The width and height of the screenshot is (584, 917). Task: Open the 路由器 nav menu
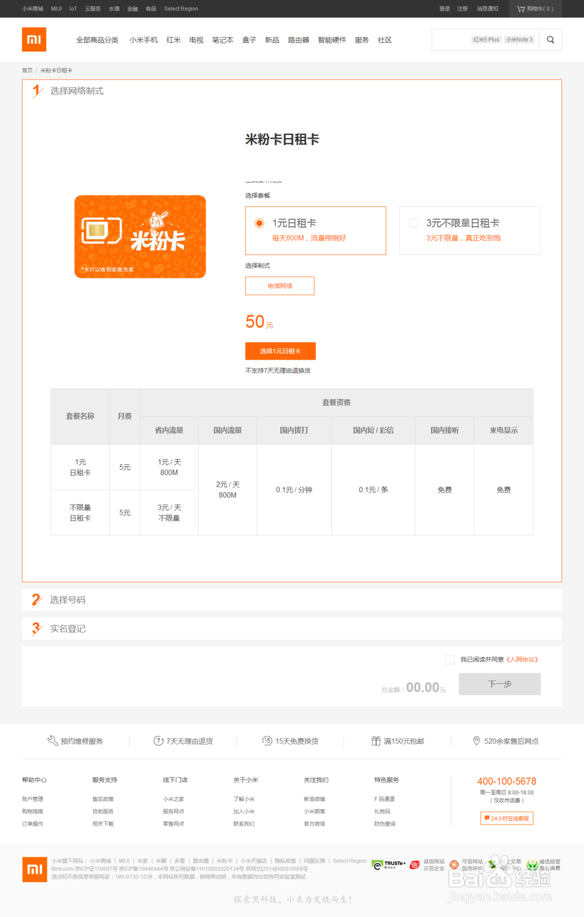(298, 40)
